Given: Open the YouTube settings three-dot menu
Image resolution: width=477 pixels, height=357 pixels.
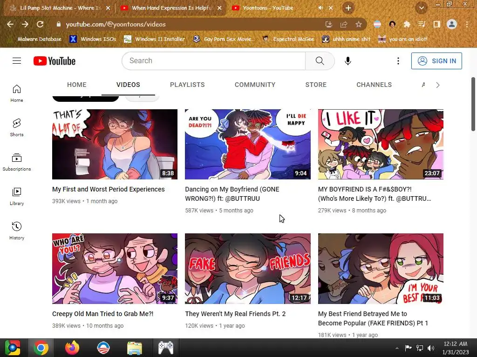Looking at the screenshot, I should (398, 61).
